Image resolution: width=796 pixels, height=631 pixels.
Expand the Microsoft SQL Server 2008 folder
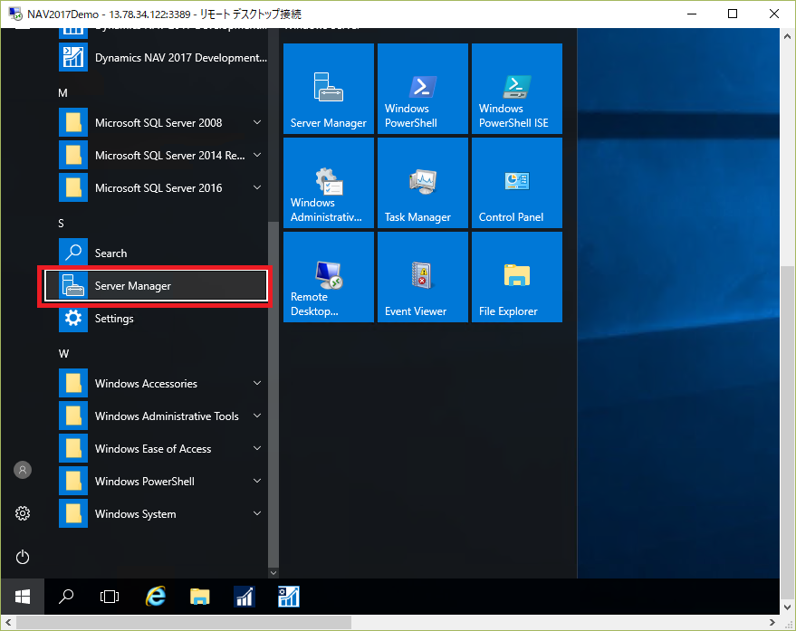click(x=162, y=122)
